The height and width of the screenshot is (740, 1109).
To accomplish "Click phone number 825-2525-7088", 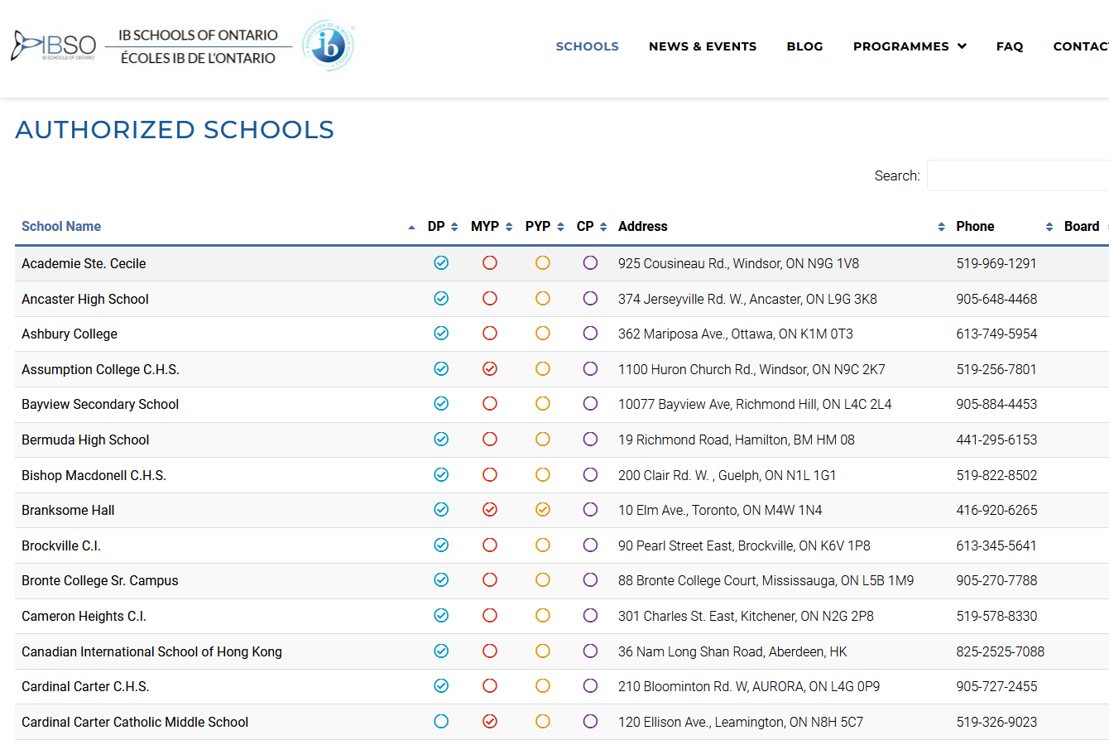I will click(x=1000, y=651).
